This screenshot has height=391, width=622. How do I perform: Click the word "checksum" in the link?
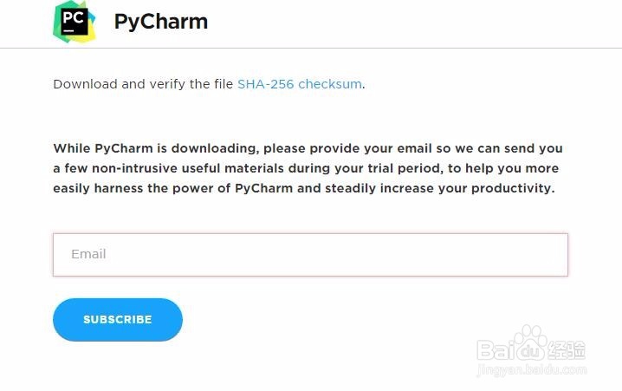329,84
